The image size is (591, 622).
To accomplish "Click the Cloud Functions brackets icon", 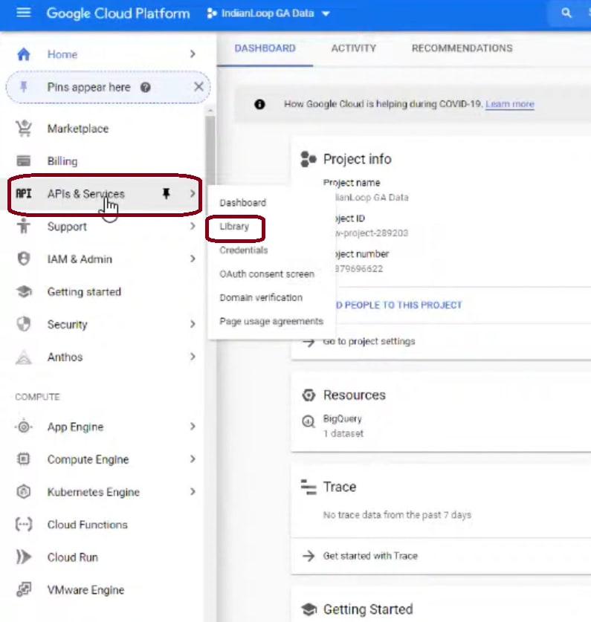I will point(24,525).
